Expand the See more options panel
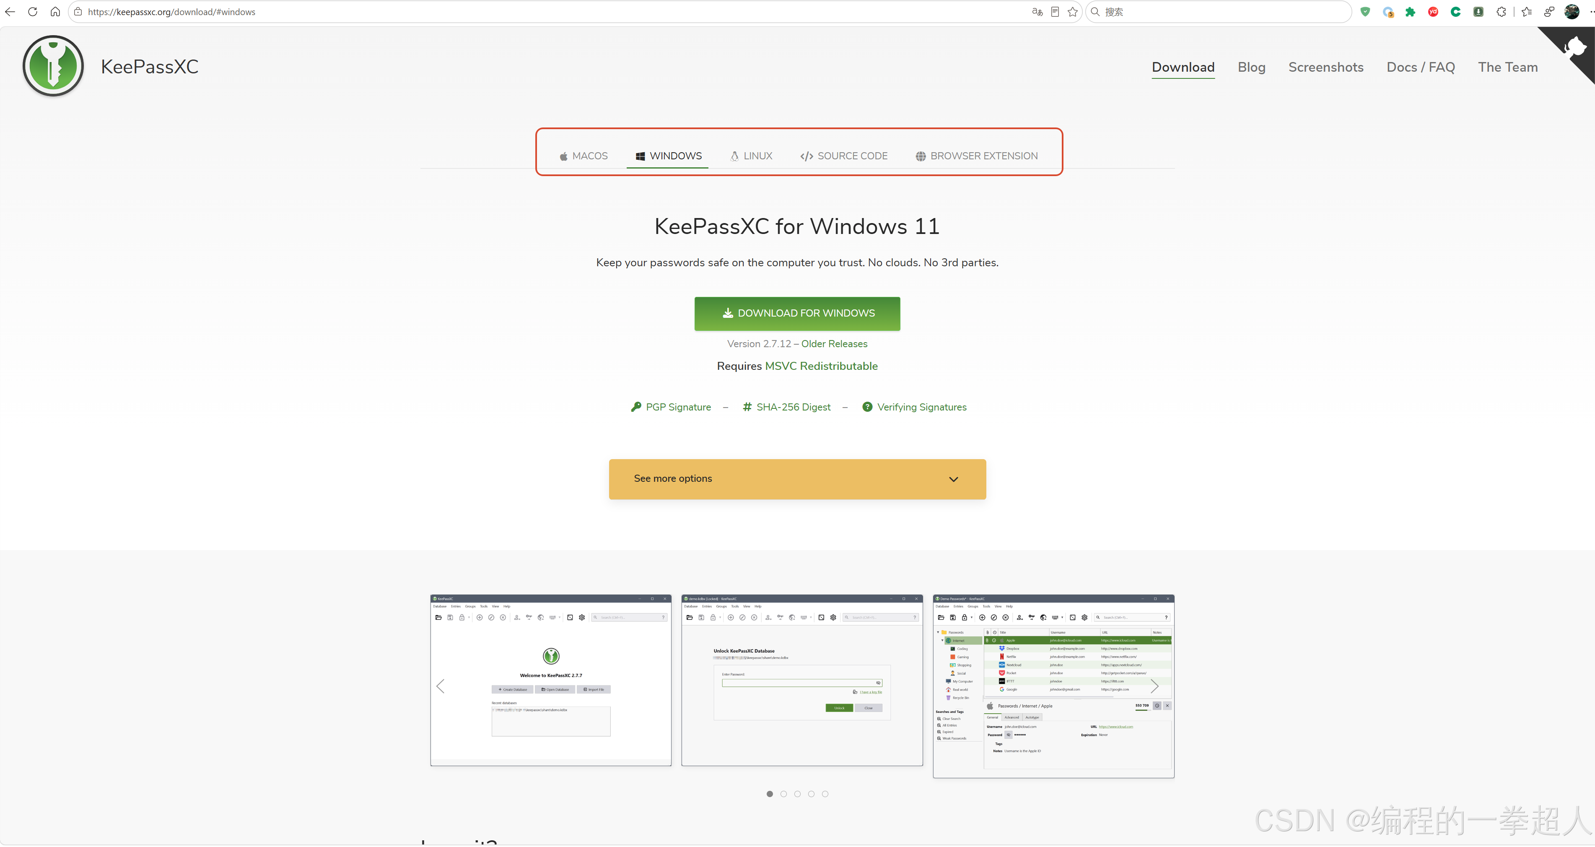The width and height of the screenshot is (1595, 847). tap(797, 479)
